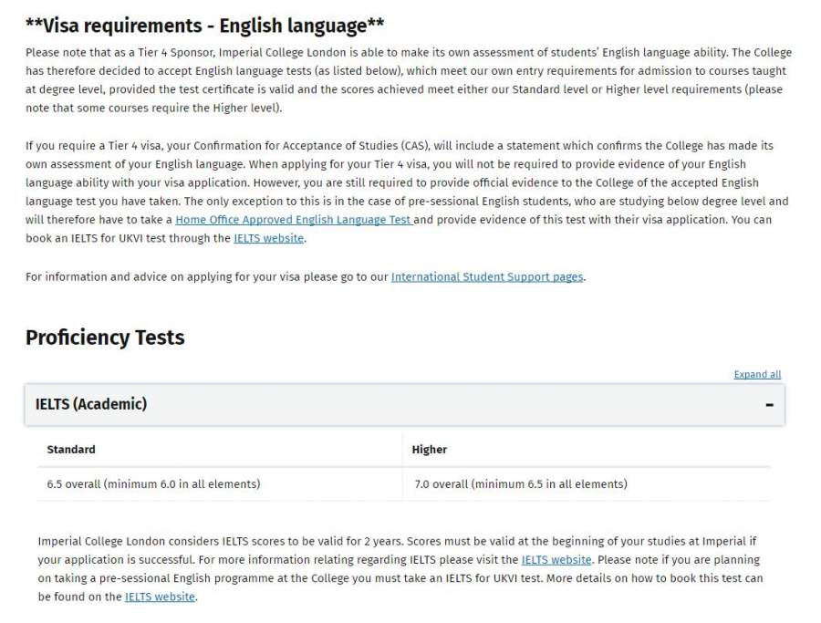
Task: Click the Higher column header
Action: [430, 450]
